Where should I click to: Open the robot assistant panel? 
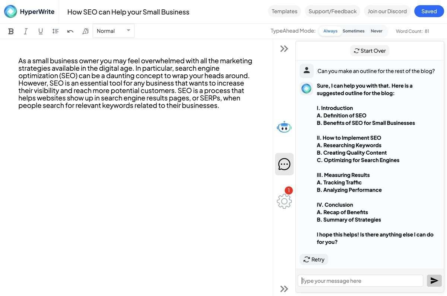[284, 127]
